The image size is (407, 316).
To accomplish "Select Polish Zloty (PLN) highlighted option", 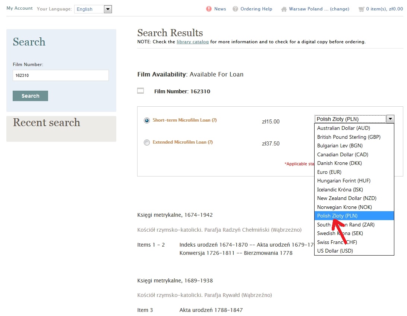I will coord(337,216).
